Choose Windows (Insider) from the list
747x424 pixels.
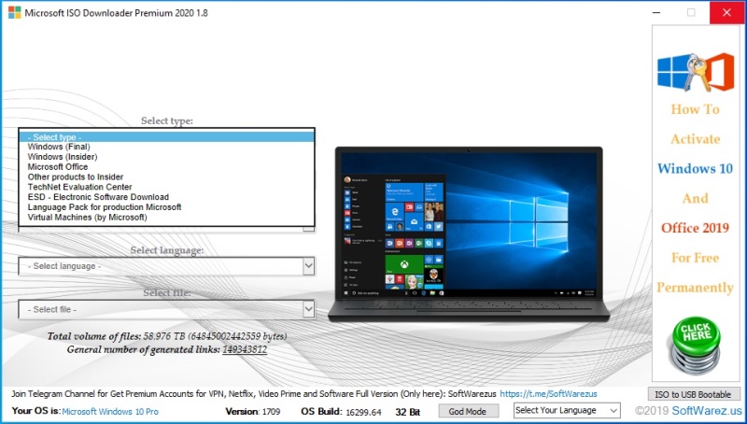[x=166, y=157]
